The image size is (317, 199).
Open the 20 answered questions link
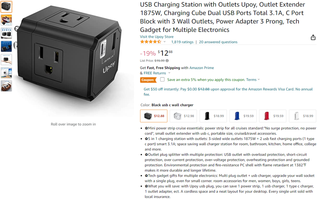click(x=218, y=42)
